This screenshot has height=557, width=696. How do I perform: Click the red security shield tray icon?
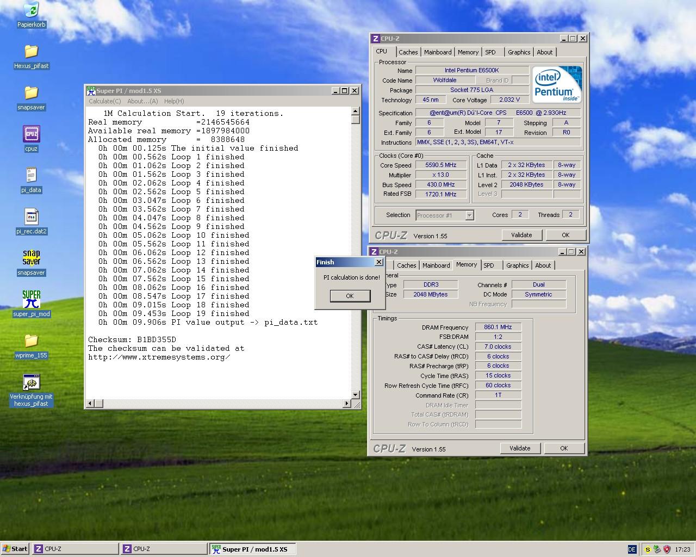coord(667,549)
